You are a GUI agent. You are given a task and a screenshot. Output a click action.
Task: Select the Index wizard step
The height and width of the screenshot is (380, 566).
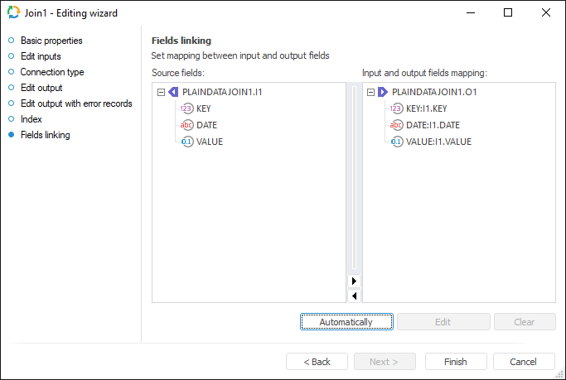(x=31, y=119)
